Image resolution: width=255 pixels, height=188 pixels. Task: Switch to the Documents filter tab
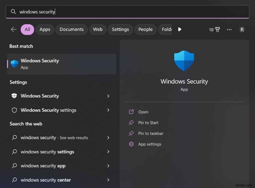point(71,29)
